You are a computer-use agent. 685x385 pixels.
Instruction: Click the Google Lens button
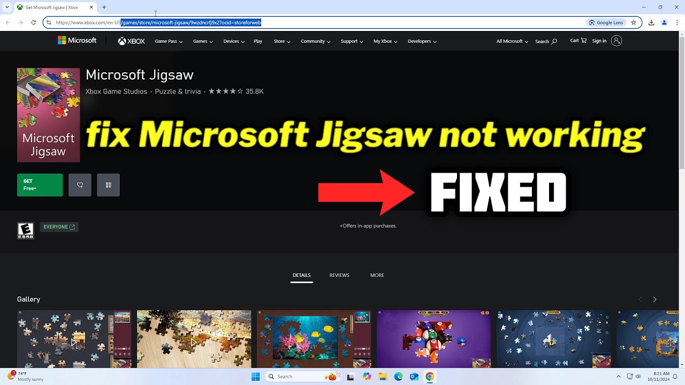point(606,22)
